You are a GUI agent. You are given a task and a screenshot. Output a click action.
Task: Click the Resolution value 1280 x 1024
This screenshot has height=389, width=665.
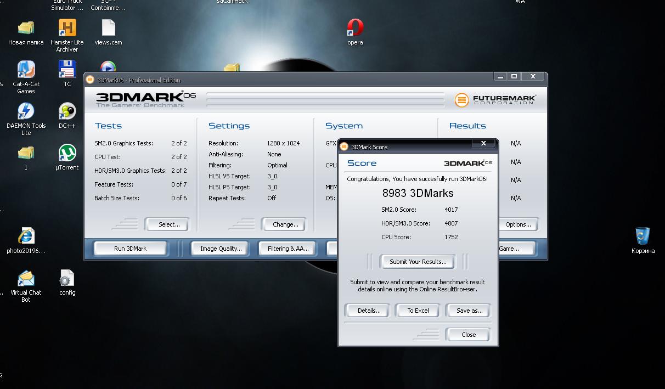click(283, 143)
